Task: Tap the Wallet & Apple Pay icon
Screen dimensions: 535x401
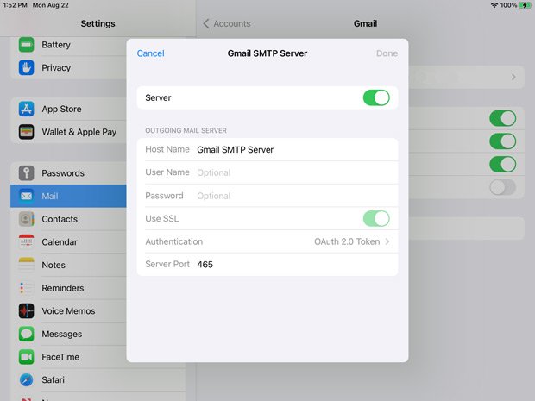Action: click(x=26, y=132)
